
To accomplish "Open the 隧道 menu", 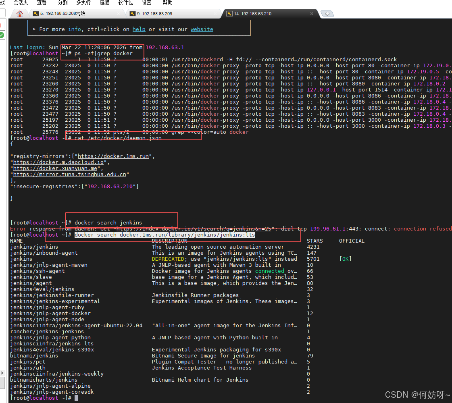I will 104,2.
